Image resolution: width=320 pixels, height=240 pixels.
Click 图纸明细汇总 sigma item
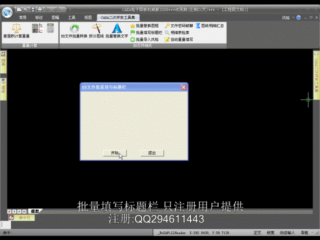click(x=210, y=25)
